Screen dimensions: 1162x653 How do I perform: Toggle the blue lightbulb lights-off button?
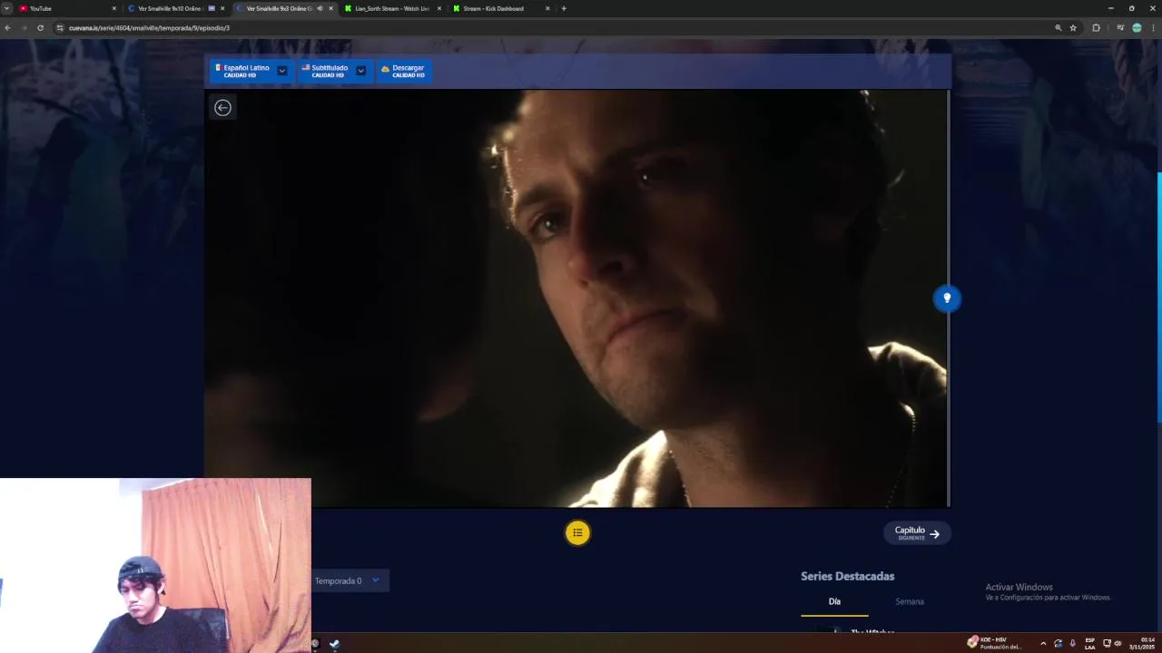tap(947, 298)
